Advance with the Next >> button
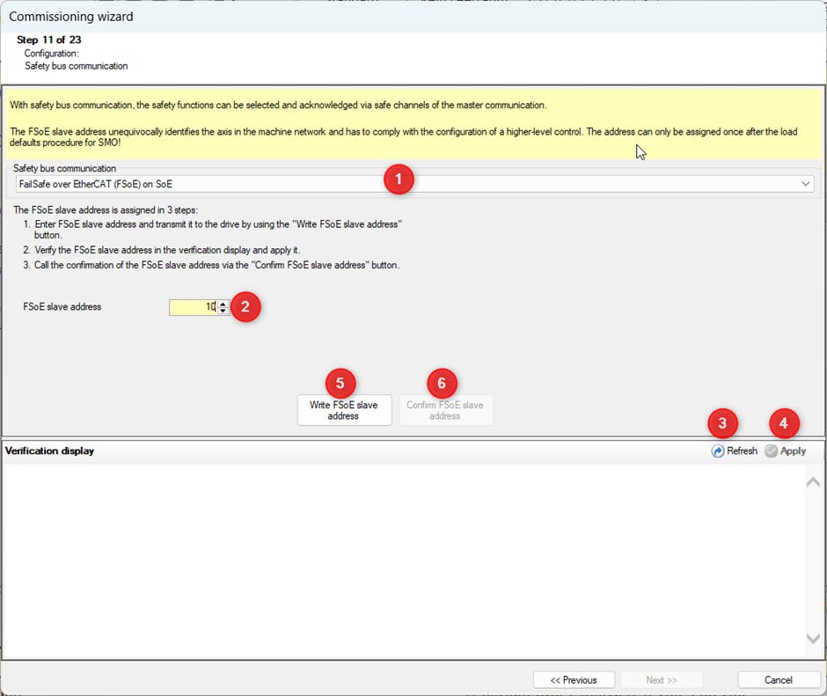This screenshot has height=696, width=827. coord(662,680)
